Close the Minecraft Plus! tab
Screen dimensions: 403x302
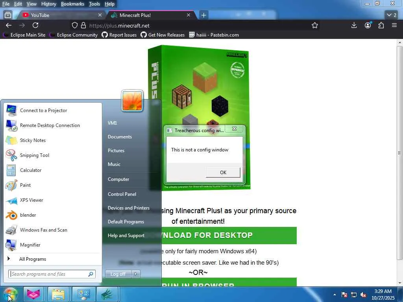[189, 15]
